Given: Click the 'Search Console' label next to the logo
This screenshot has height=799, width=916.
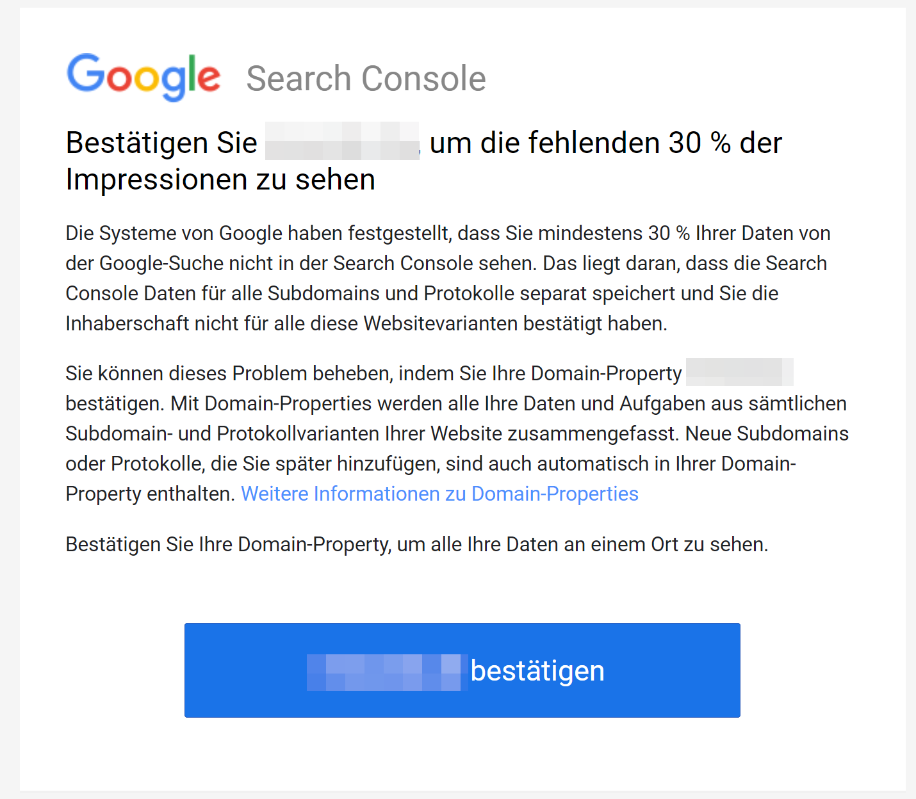Looking at the screenshot, I should pyautogui.click(x=366, y=77).
